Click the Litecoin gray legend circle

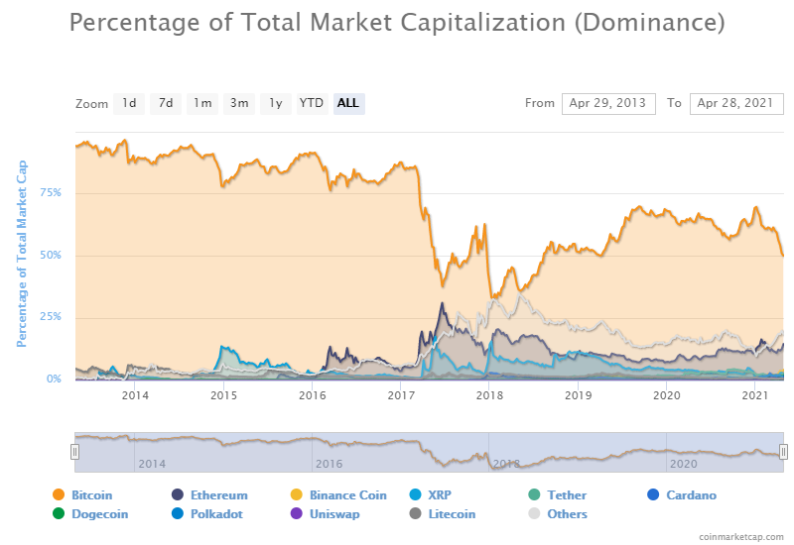[x=415, y=513]
